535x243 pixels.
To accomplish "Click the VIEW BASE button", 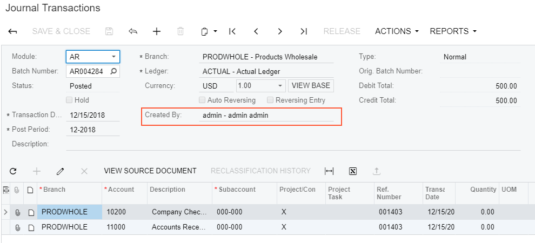I will coord(311,86).
